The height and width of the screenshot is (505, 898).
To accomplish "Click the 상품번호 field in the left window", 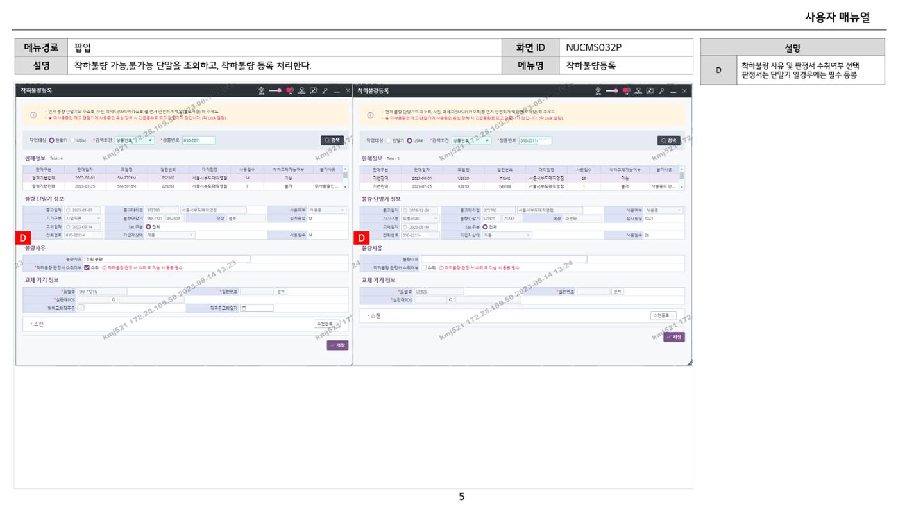I will tap(199, 140).
